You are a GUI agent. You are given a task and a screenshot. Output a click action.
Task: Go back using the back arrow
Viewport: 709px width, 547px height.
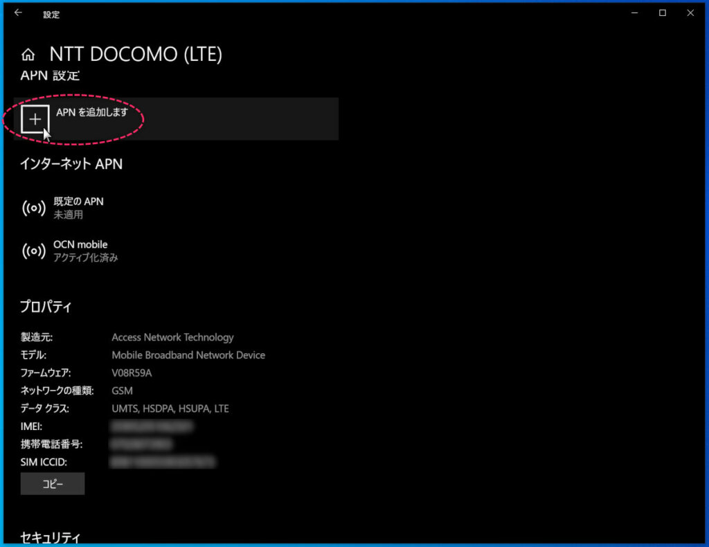(18, 13)
